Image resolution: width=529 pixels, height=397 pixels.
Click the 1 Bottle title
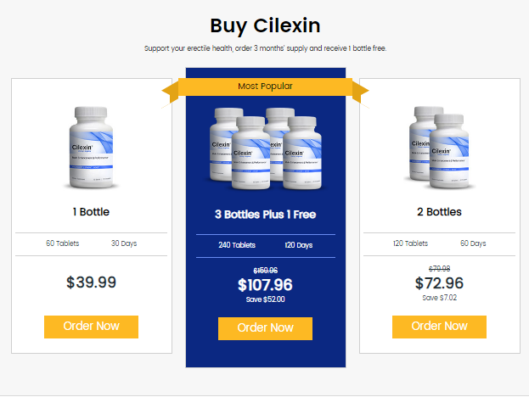tap(91, 211)
